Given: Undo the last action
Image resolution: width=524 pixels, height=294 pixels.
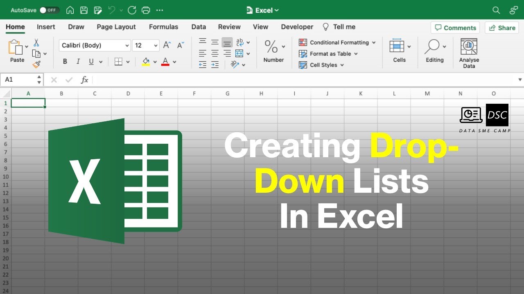Looking at the screenshot, I should 112,10.
